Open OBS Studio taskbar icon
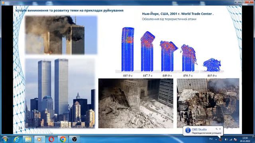The image size is (255, 143). point(75,139)
